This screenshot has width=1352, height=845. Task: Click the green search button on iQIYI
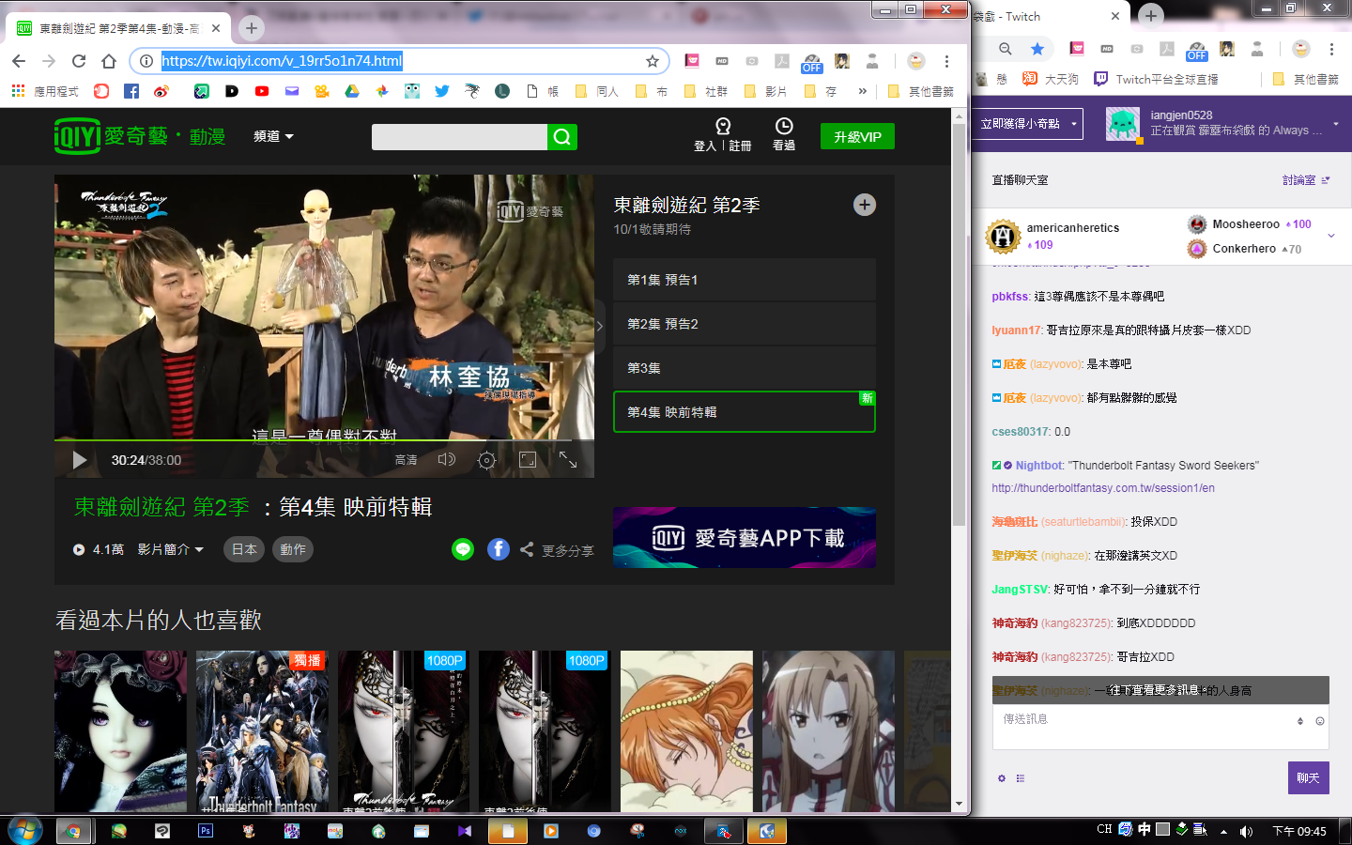[x=562, y=137]
